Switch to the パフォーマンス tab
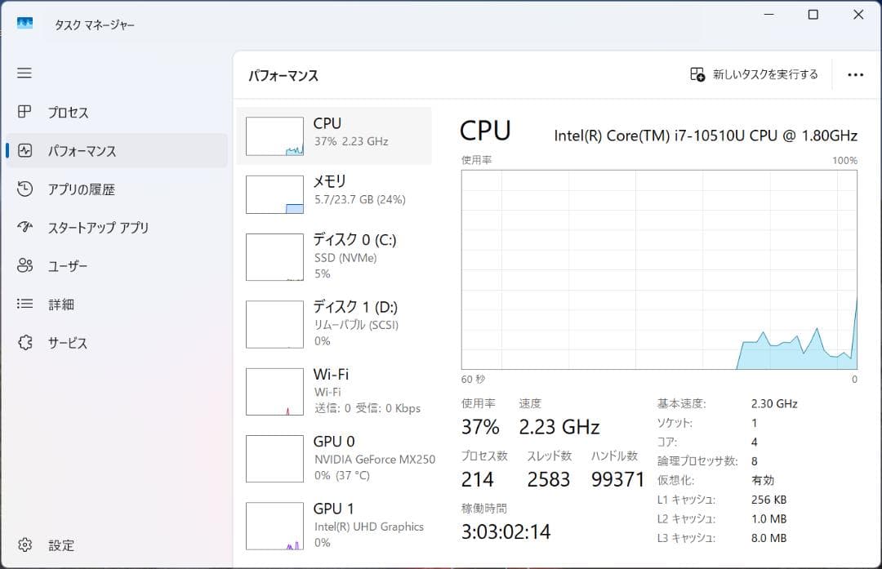The height and width of the screenshot is (569, 882). click(82, 151)
